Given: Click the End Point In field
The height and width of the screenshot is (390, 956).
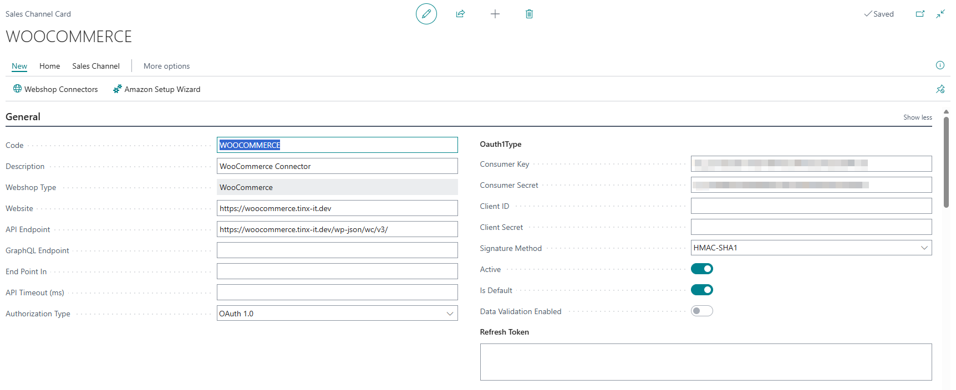Looking at the screenshot, I should click(337, 271).
